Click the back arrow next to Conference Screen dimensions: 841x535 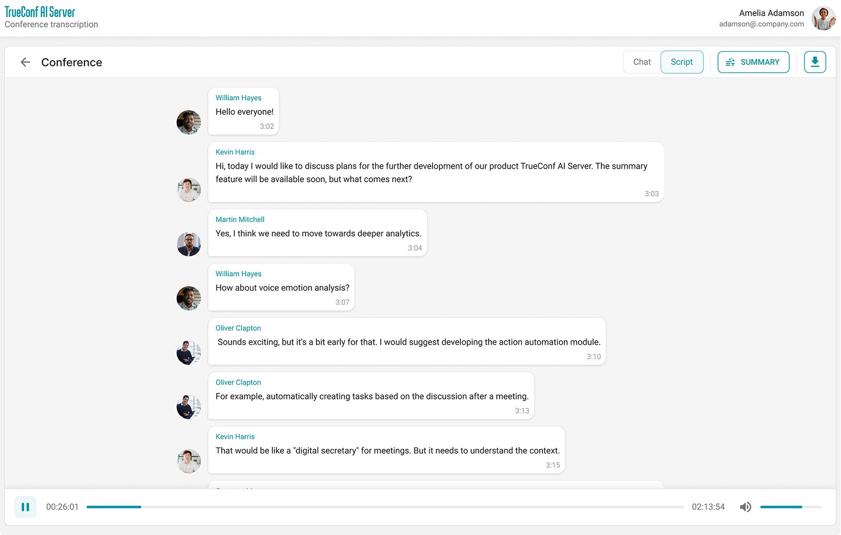tap(25, 62)
